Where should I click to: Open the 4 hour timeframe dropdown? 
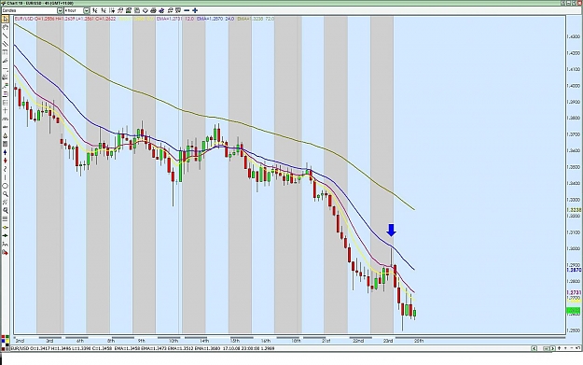[86, 11]
